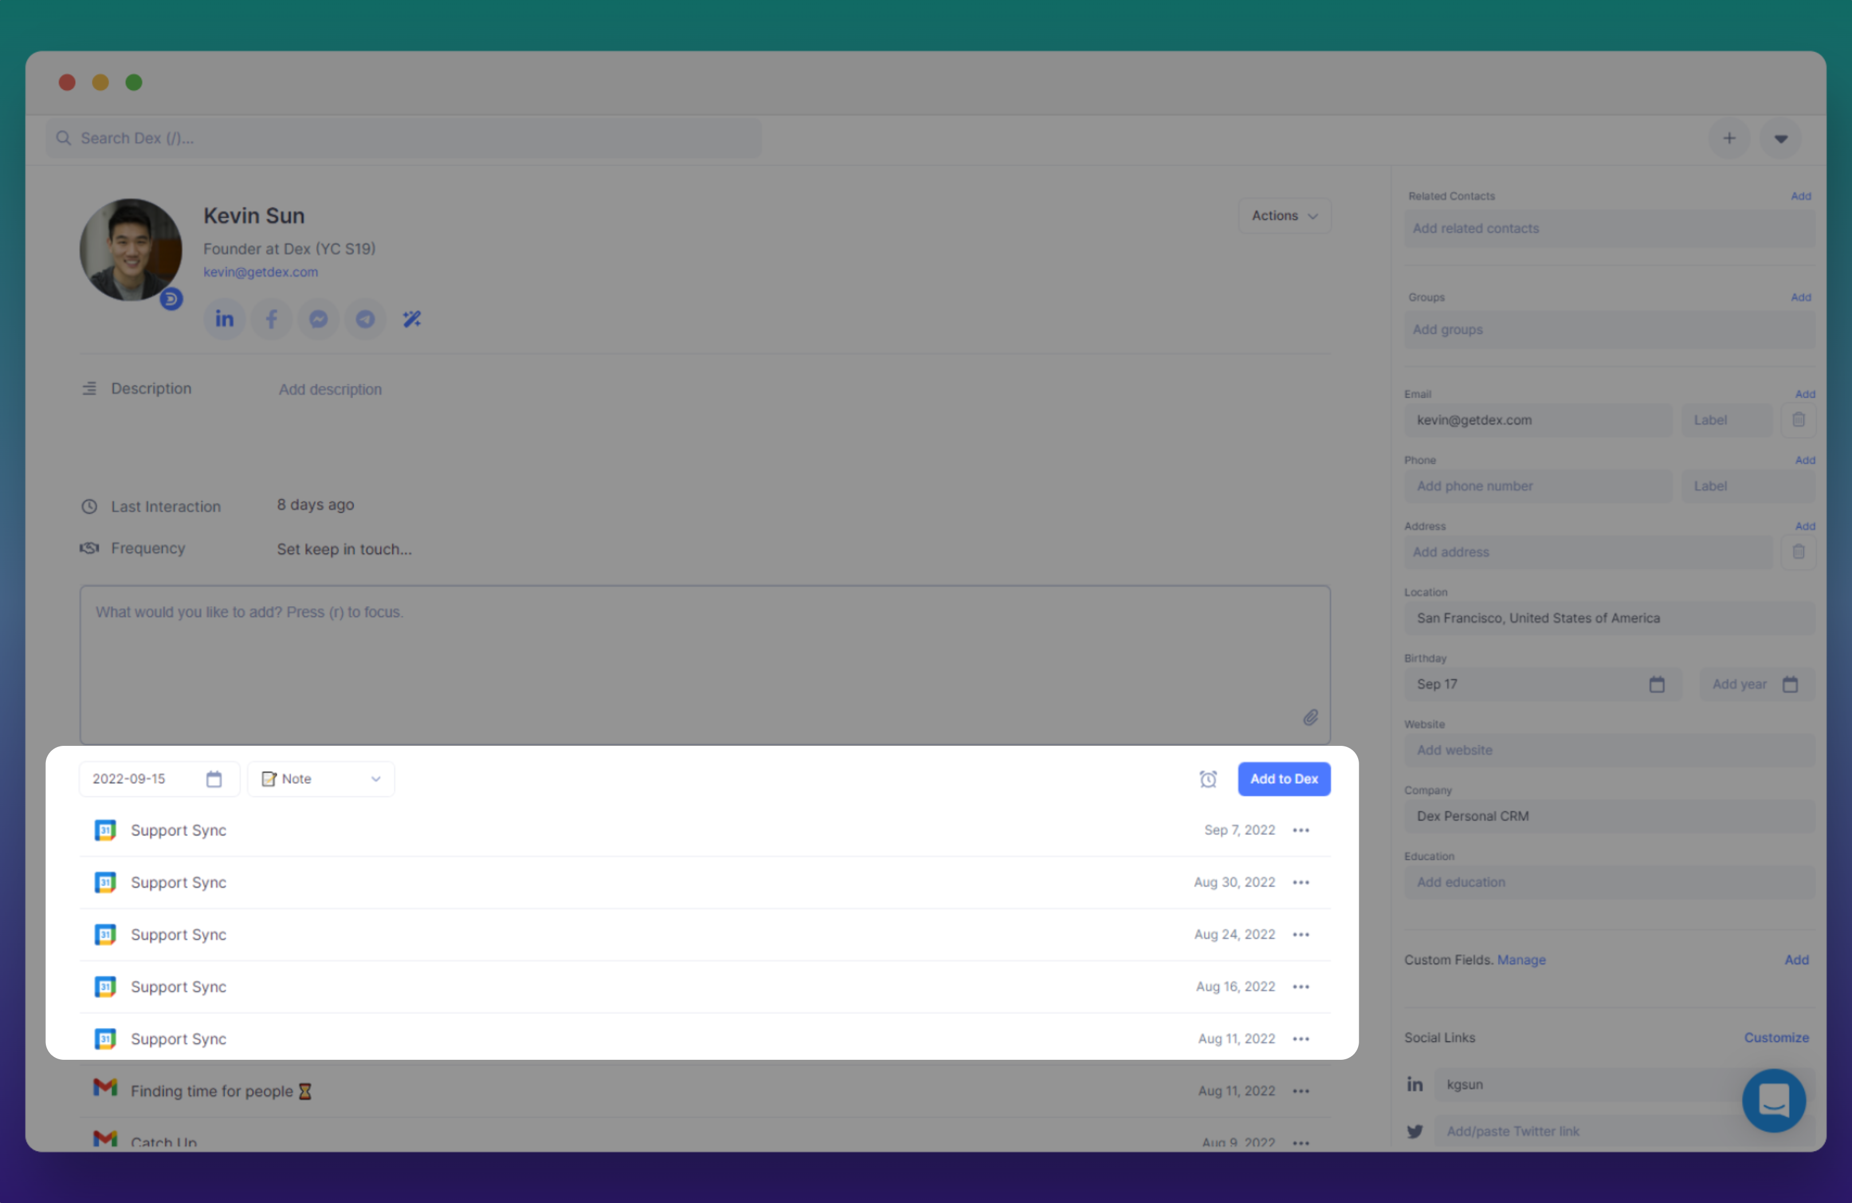Open the Messenger icon under profile
Viewport: 1852px width, 1203px height.
318,319
